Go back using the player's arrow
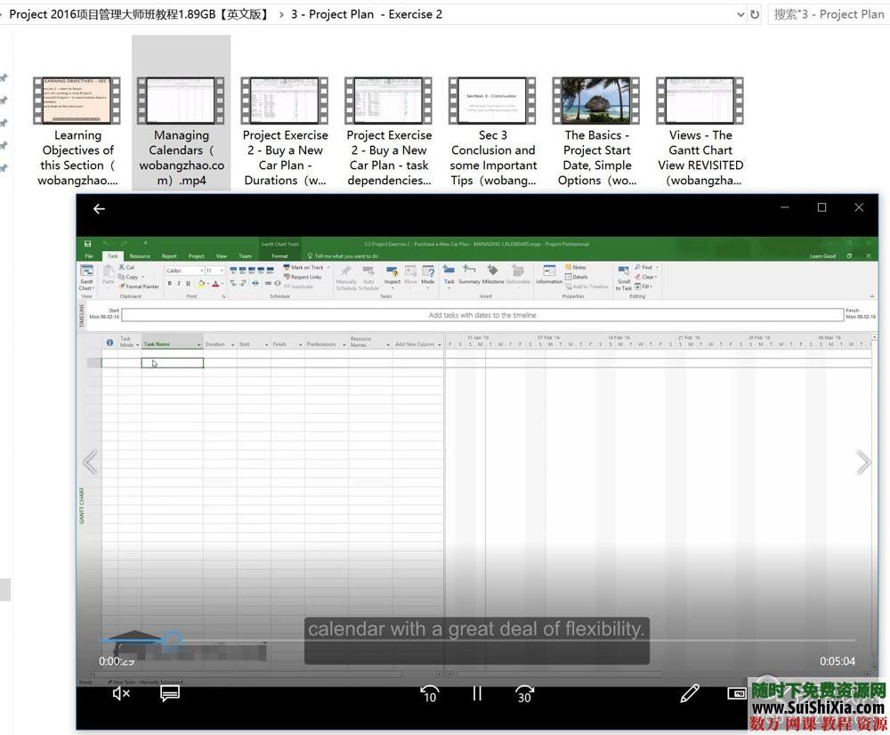 tap(100, 208)
